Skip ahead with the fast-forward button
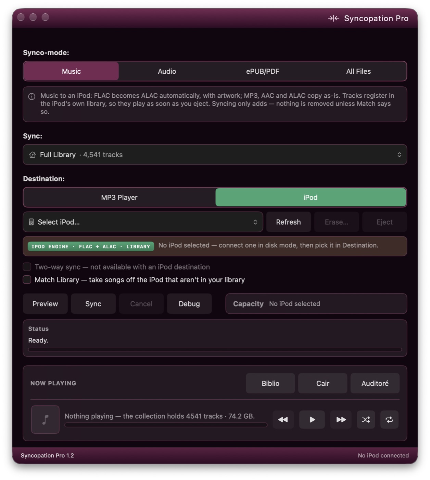Screen dimensions: 430x480 (341, 419)
